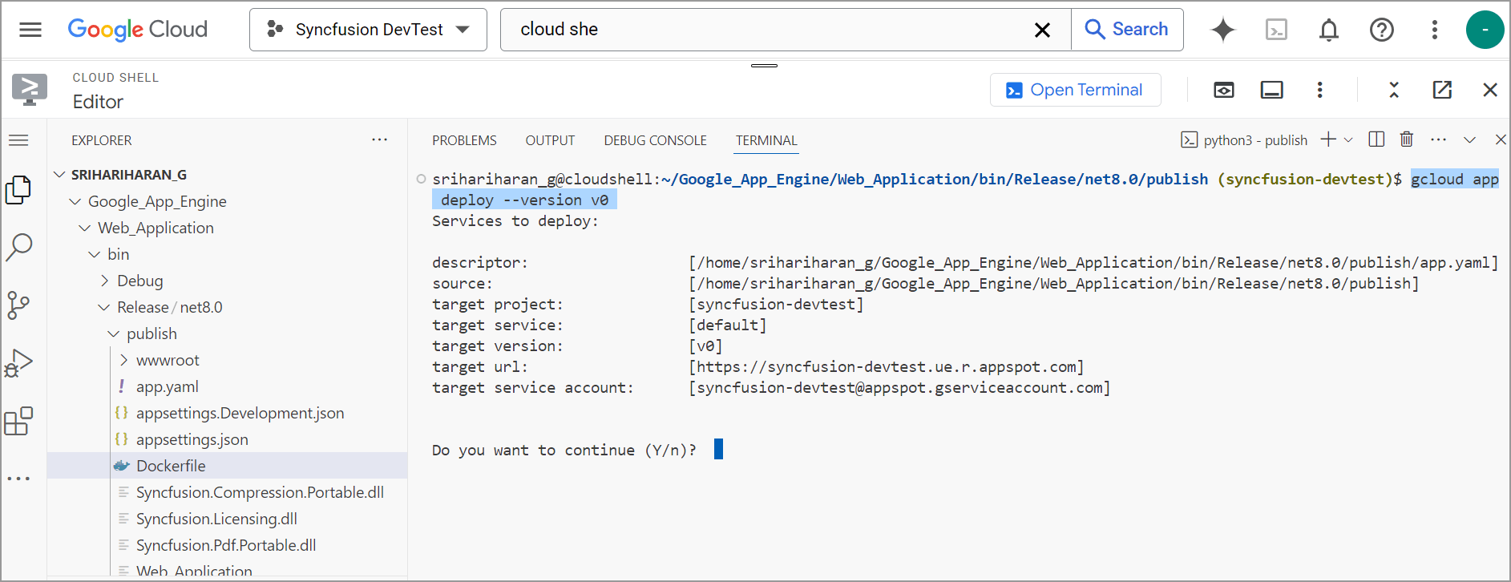The image size is (1511, 582).
Task: Open appsettings.Development.json
Action: [227, 413]
